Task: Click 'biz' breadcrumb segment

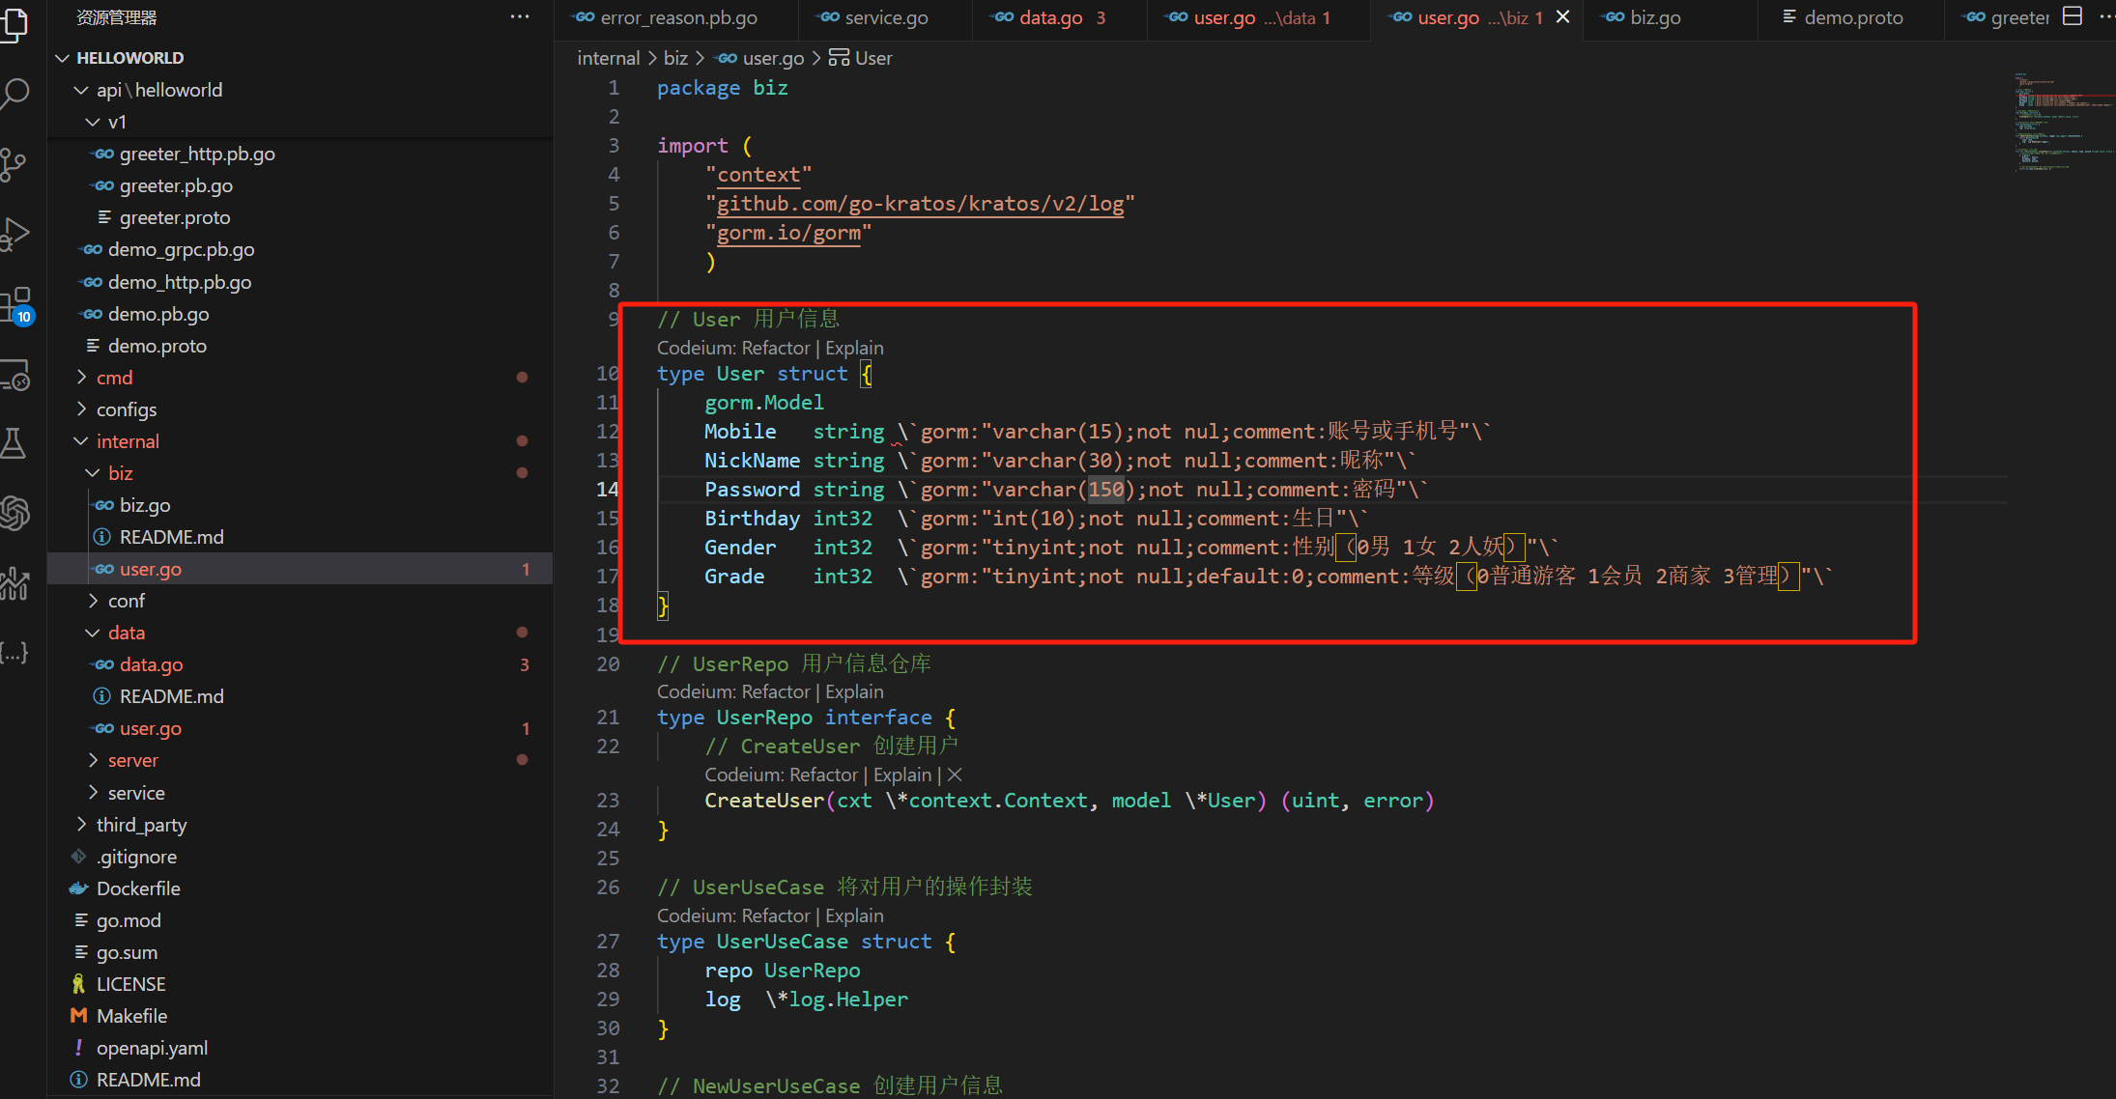Action: coord(675,58)
